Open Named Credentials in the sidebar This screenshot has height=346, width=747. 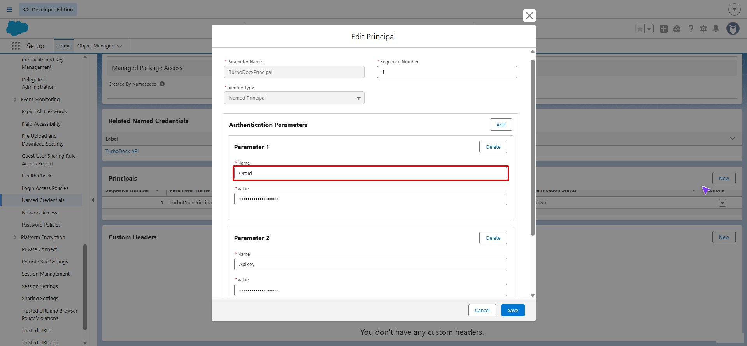[43, 200]
